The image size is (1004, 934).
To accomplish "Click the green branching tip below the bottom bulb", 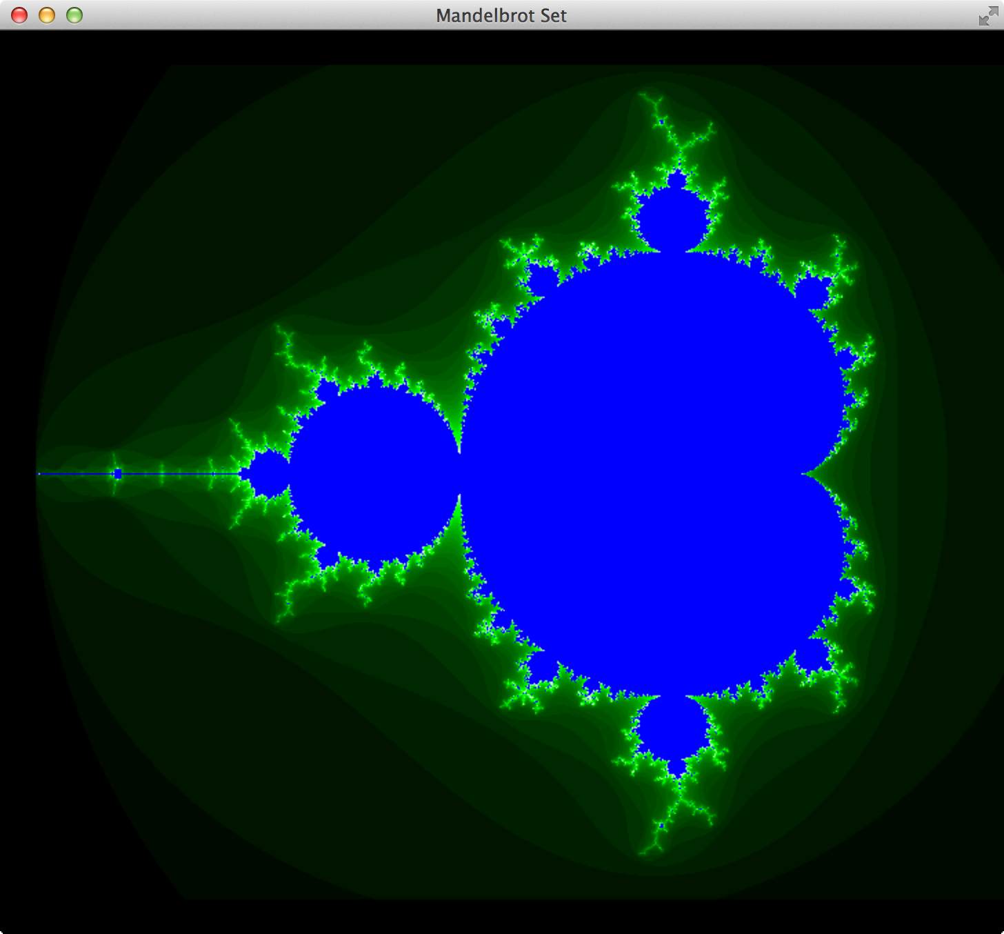I will point(648,849).
